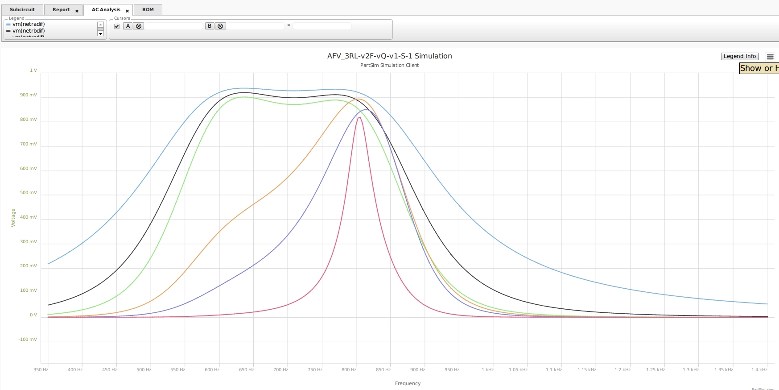Image resolution: width=779 pixels, height=390 pixels.
Task: Click the legend list down arrow
Action: (100, 34)
